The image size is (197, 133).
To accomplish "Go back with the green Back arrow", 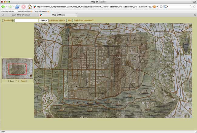I will click(x=3, y=7).
